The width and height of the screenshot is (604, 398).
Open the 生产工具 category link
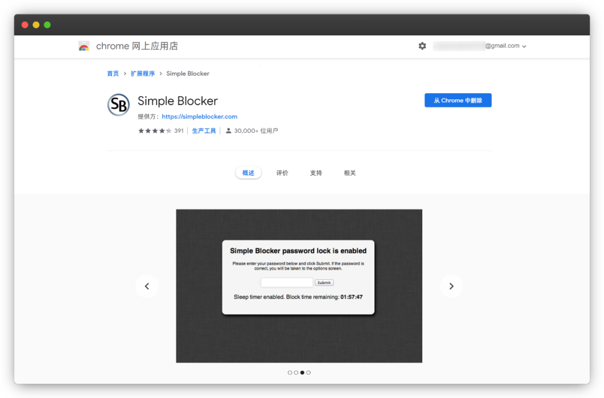(x=204, y=131)
